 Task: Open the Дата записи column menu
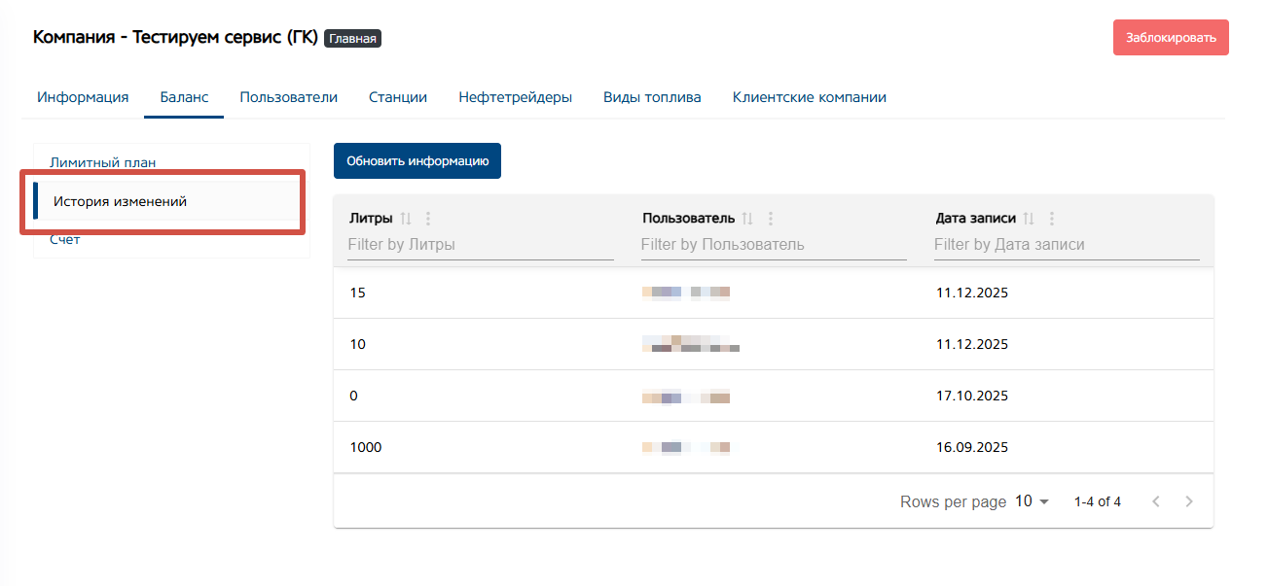point(1051,219)
